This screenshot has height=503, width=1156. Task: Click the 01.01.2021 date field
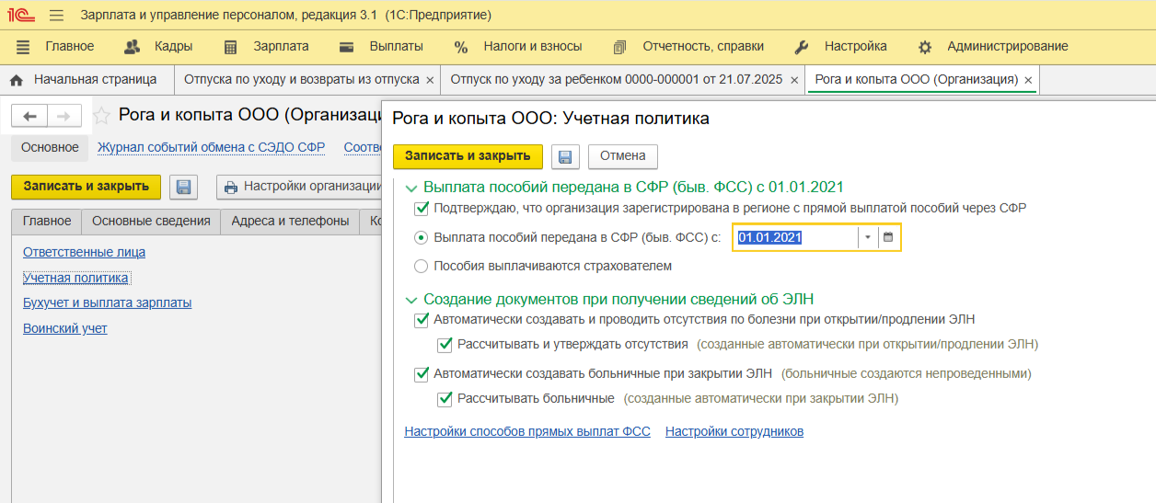(796, 237)
